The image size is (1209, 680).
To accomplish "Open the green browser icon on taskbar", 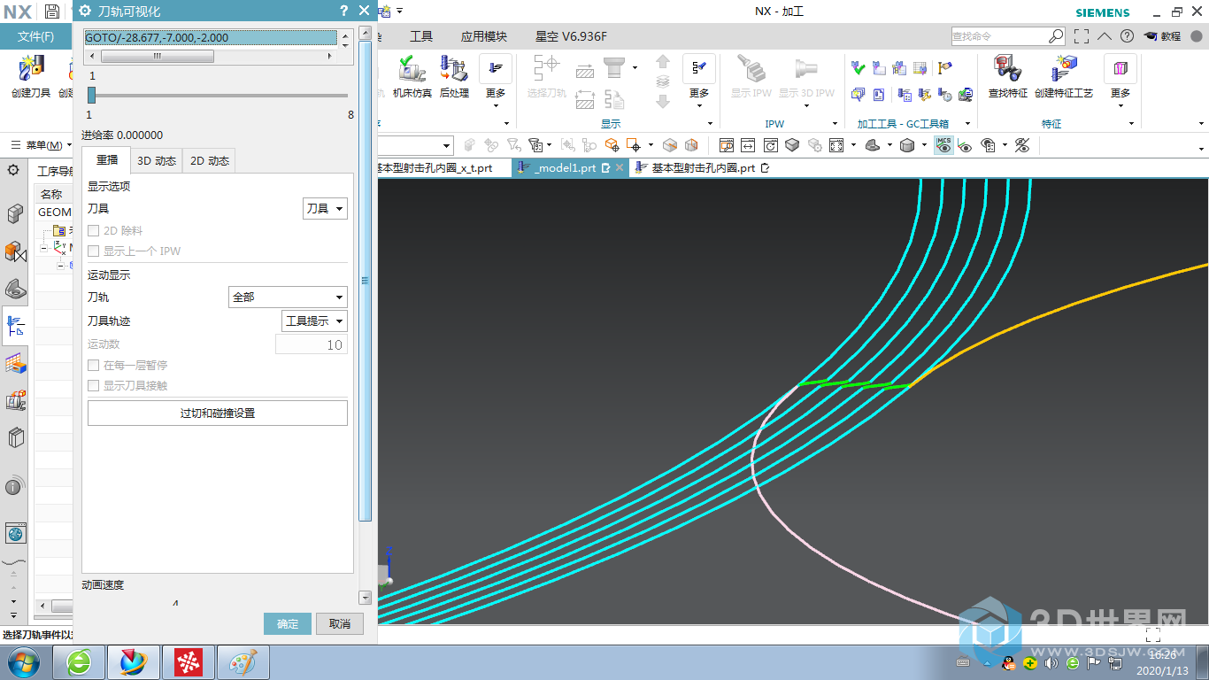I will pos(80,662).
